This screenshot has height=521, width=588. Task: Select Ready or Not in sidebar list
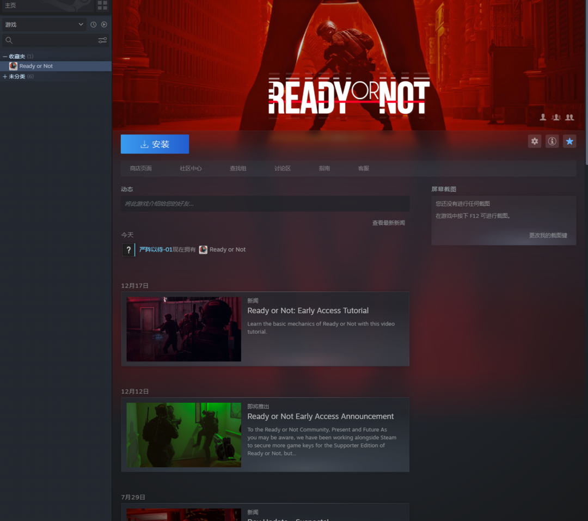36,66
